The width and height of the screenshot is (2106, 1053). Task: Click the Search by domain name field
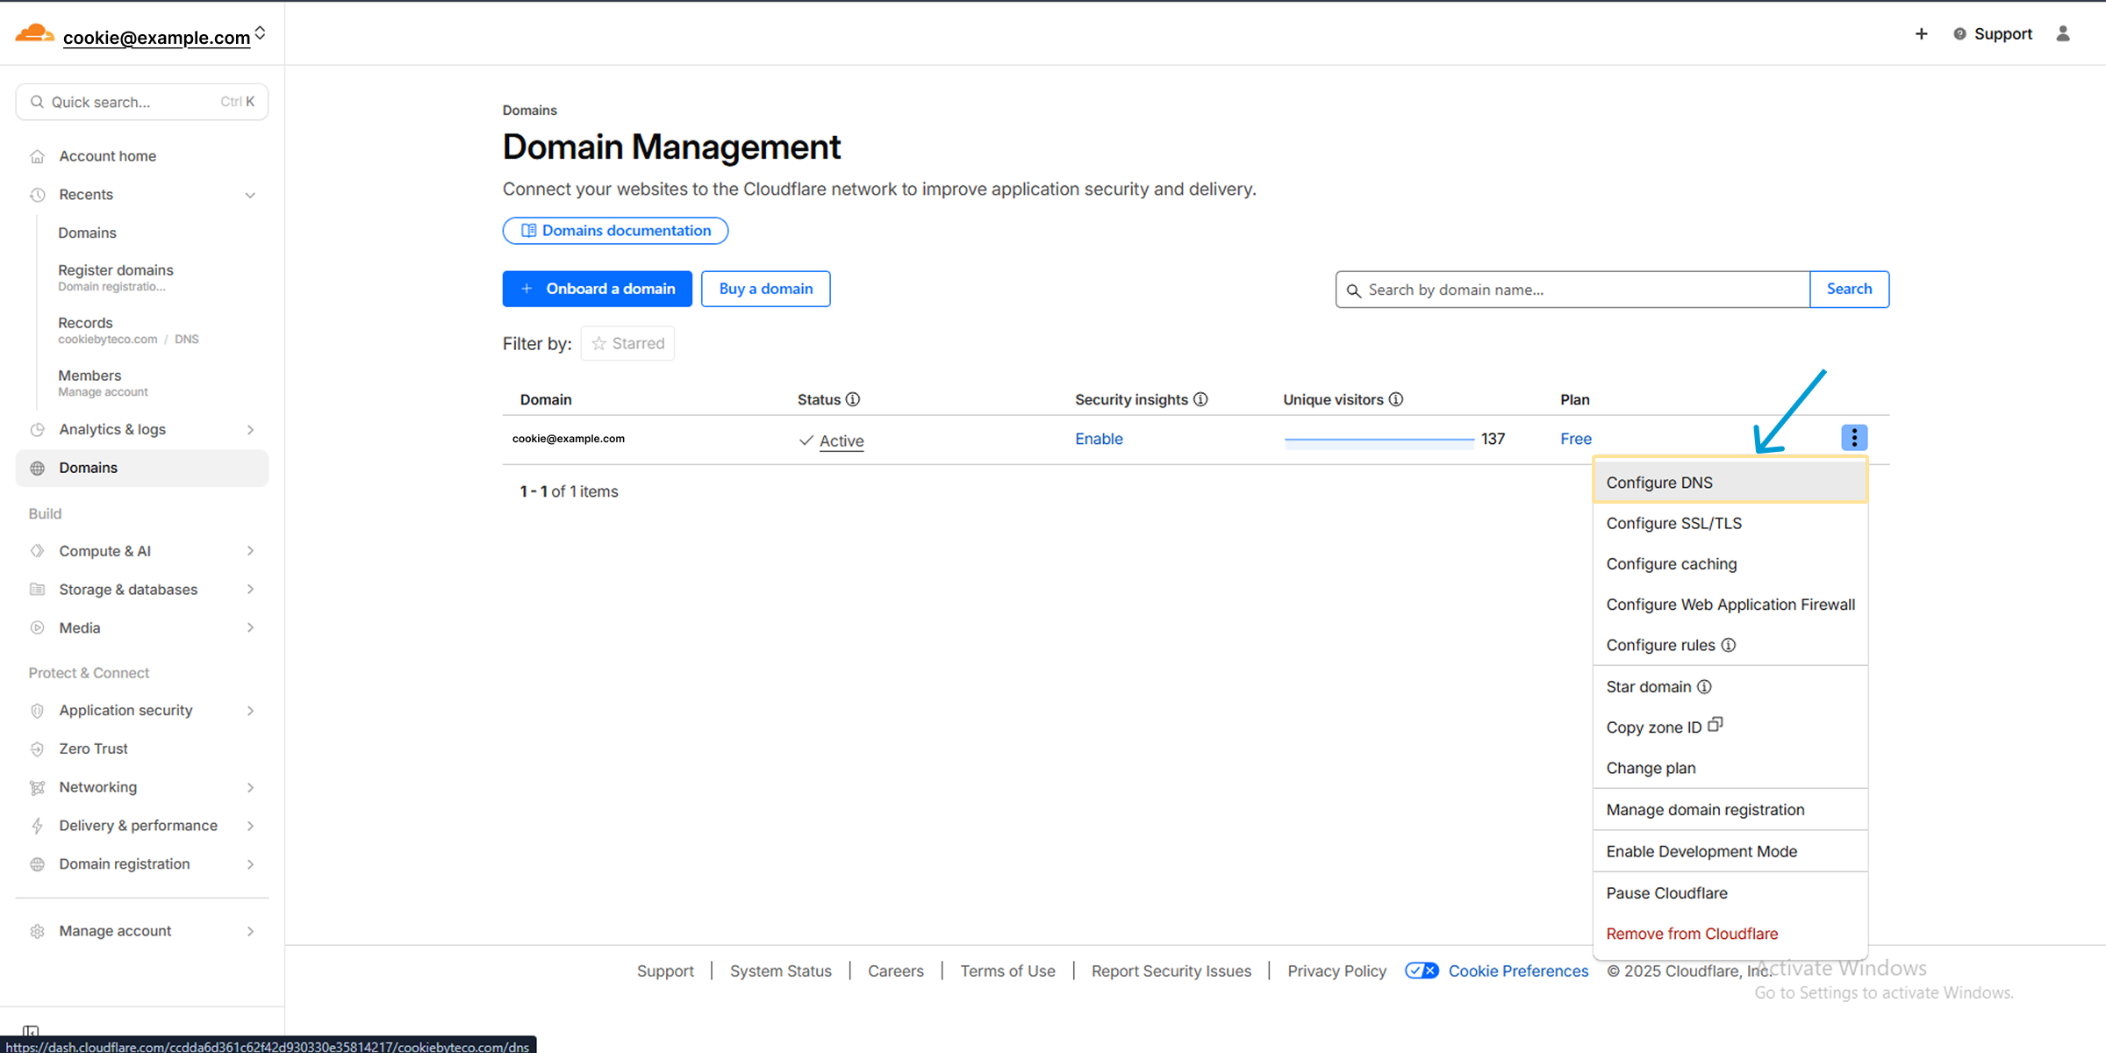point(1579,290)
